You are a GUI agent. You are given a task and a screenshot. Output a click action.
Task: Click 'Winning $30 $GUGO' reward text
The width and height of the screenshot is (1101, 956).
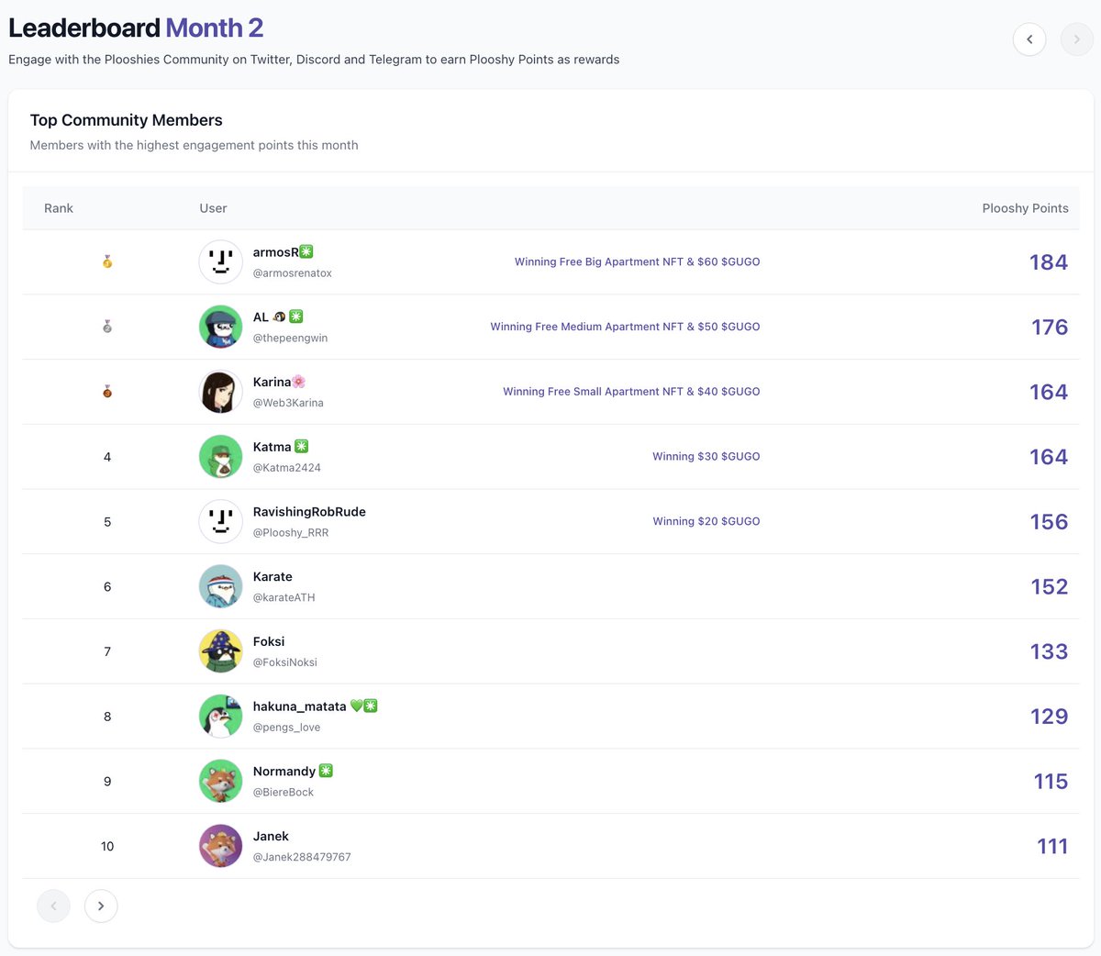[x=706, y=457]
